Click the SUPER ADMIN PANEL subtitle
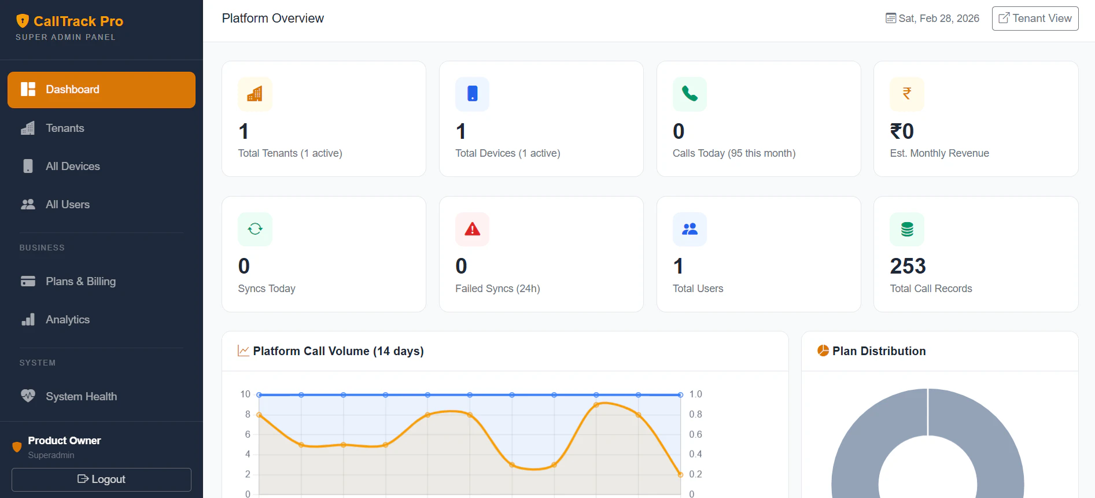The height and width of the screenshot is (498, 1095). tap(65, 37)
